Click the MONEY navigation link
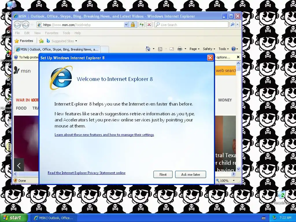 225,100
